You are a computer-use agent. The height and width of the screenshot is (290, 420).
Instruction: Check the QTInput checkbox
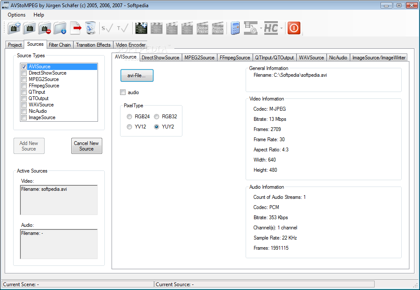tap(24, 92)
